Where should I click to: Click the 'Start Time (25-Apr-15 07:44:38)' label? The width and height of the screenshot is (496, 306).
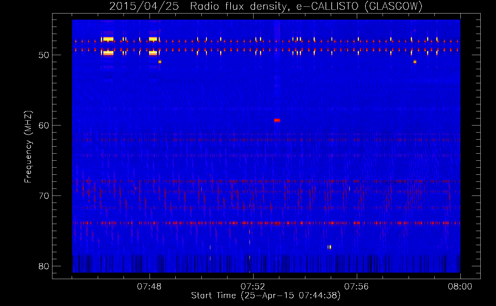click(266, 296)
